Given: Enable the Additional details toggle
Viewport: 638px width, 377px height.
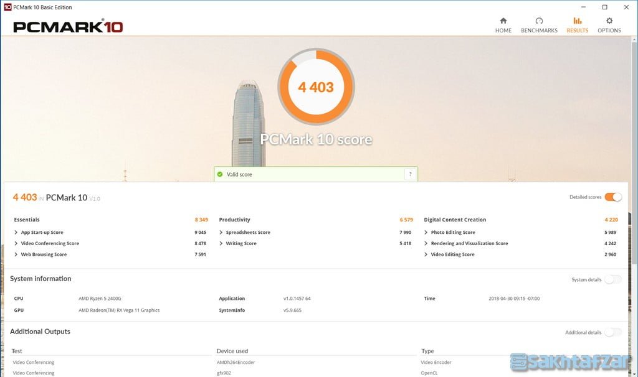Looking at the screenshot, I should point(612,332).
